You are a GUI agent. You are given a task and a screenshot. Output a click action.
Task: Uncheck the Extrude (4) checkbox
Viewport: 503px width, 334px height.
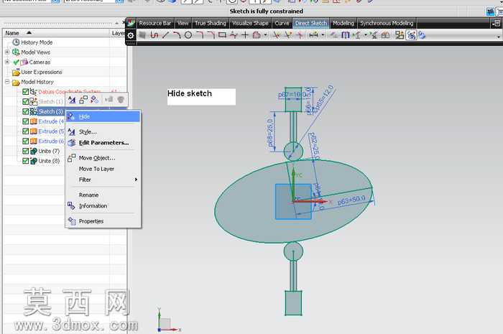point(26,121)
